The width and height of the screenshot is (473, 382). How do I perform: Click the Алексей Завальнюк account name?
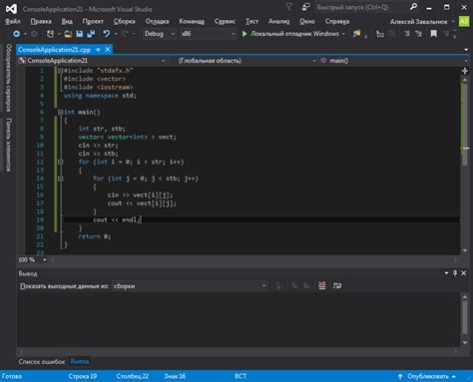(419, 22)
